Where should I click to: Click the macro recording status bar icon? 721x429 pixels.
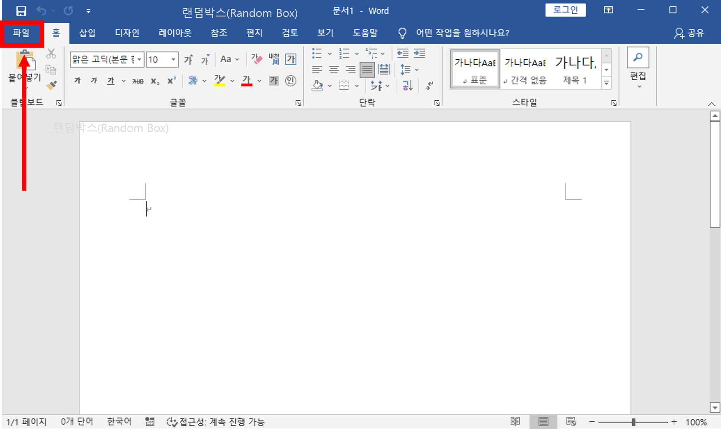(x=150, y=422)
